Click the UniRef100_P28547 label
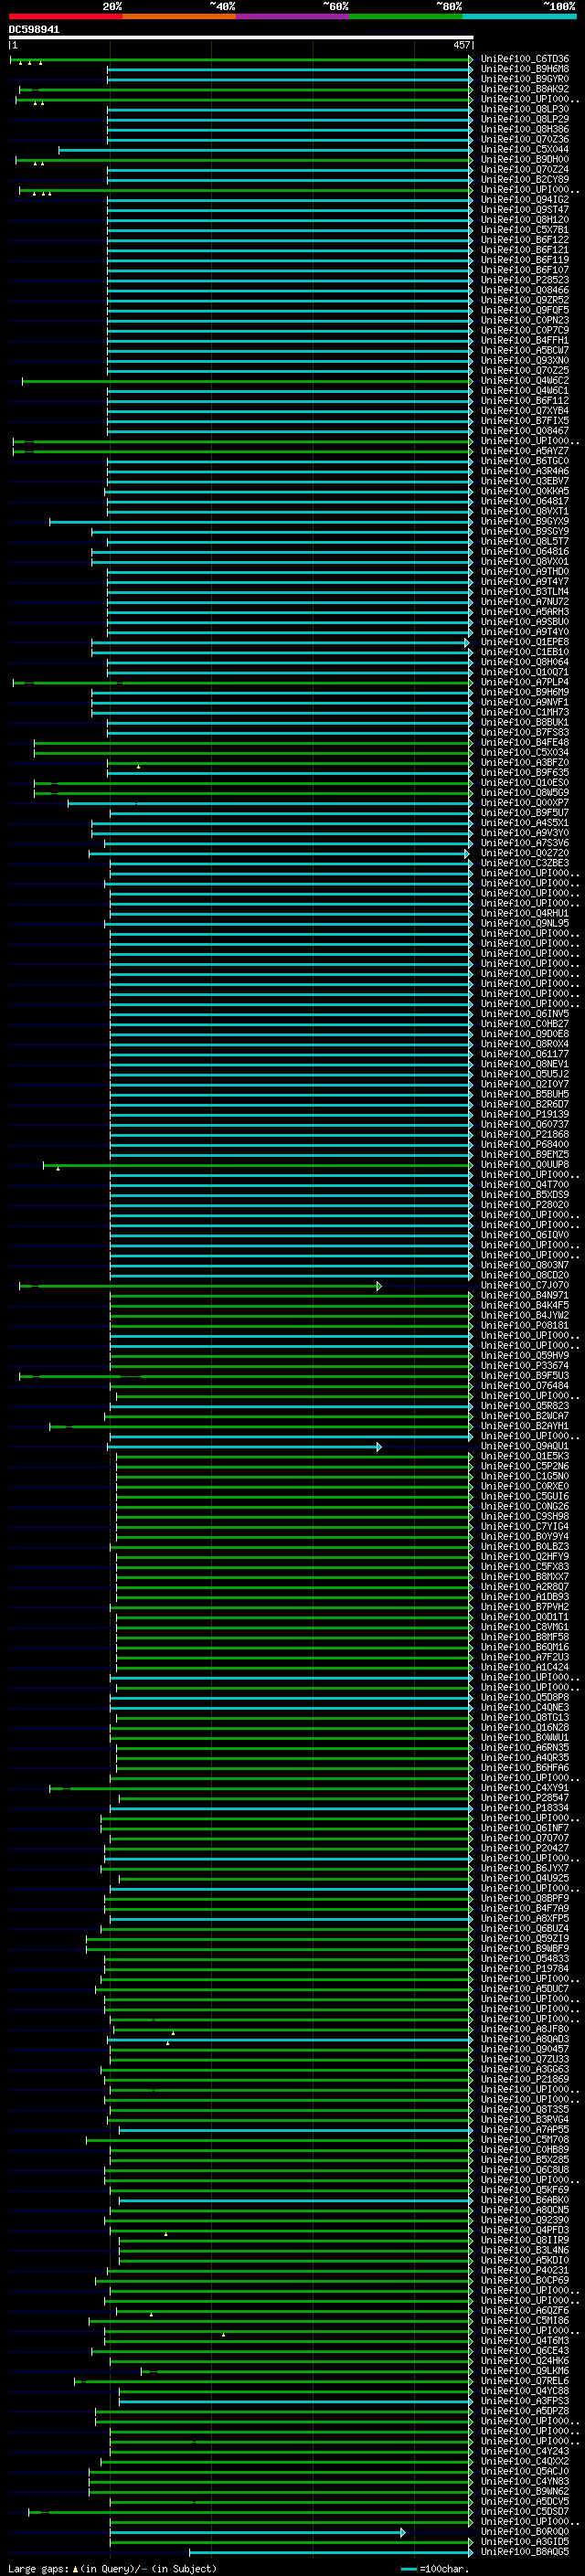Viewport: 585px width, 2576px height. pyautogui.click(x=524, y=1798)
